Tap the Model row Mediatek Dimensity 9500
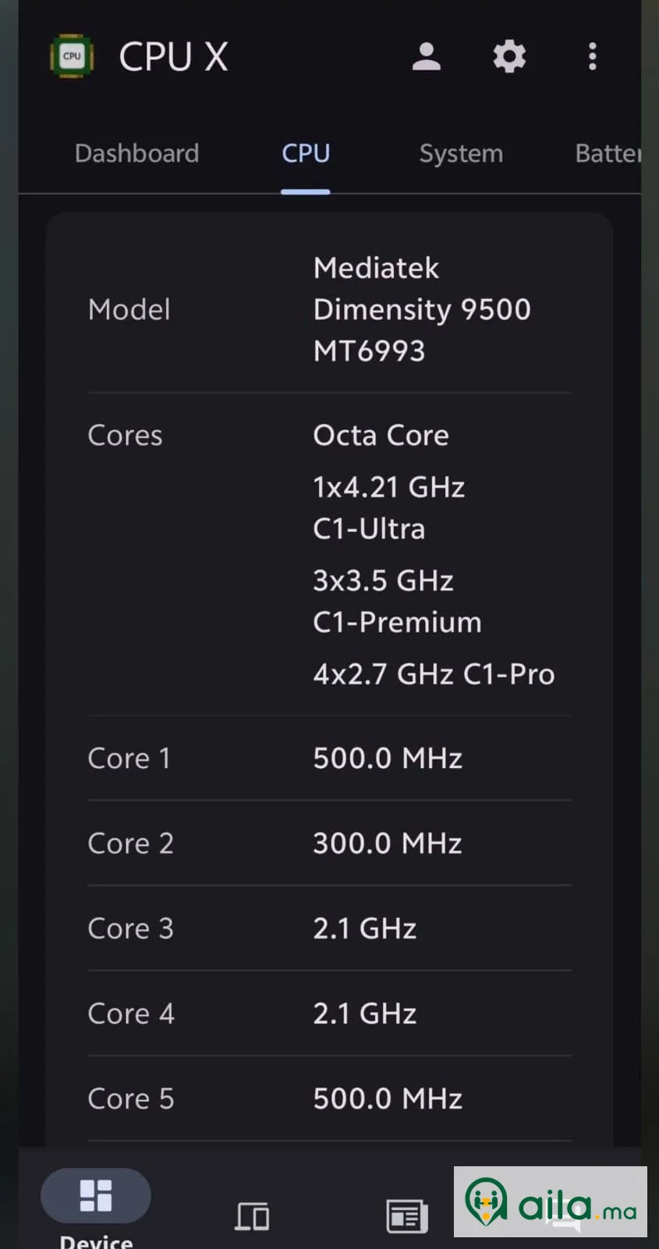This screenshot has height=1249, width=659. click(329, 309)
